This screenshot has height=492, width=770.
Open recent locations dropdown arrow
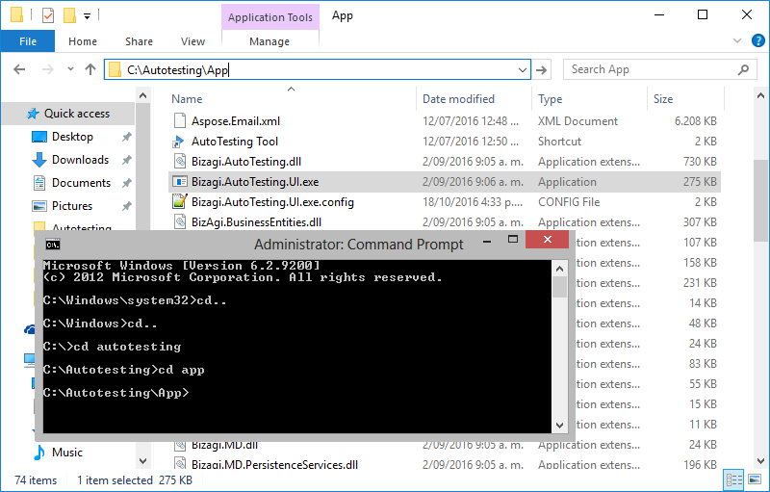click(x=70, y=68)
